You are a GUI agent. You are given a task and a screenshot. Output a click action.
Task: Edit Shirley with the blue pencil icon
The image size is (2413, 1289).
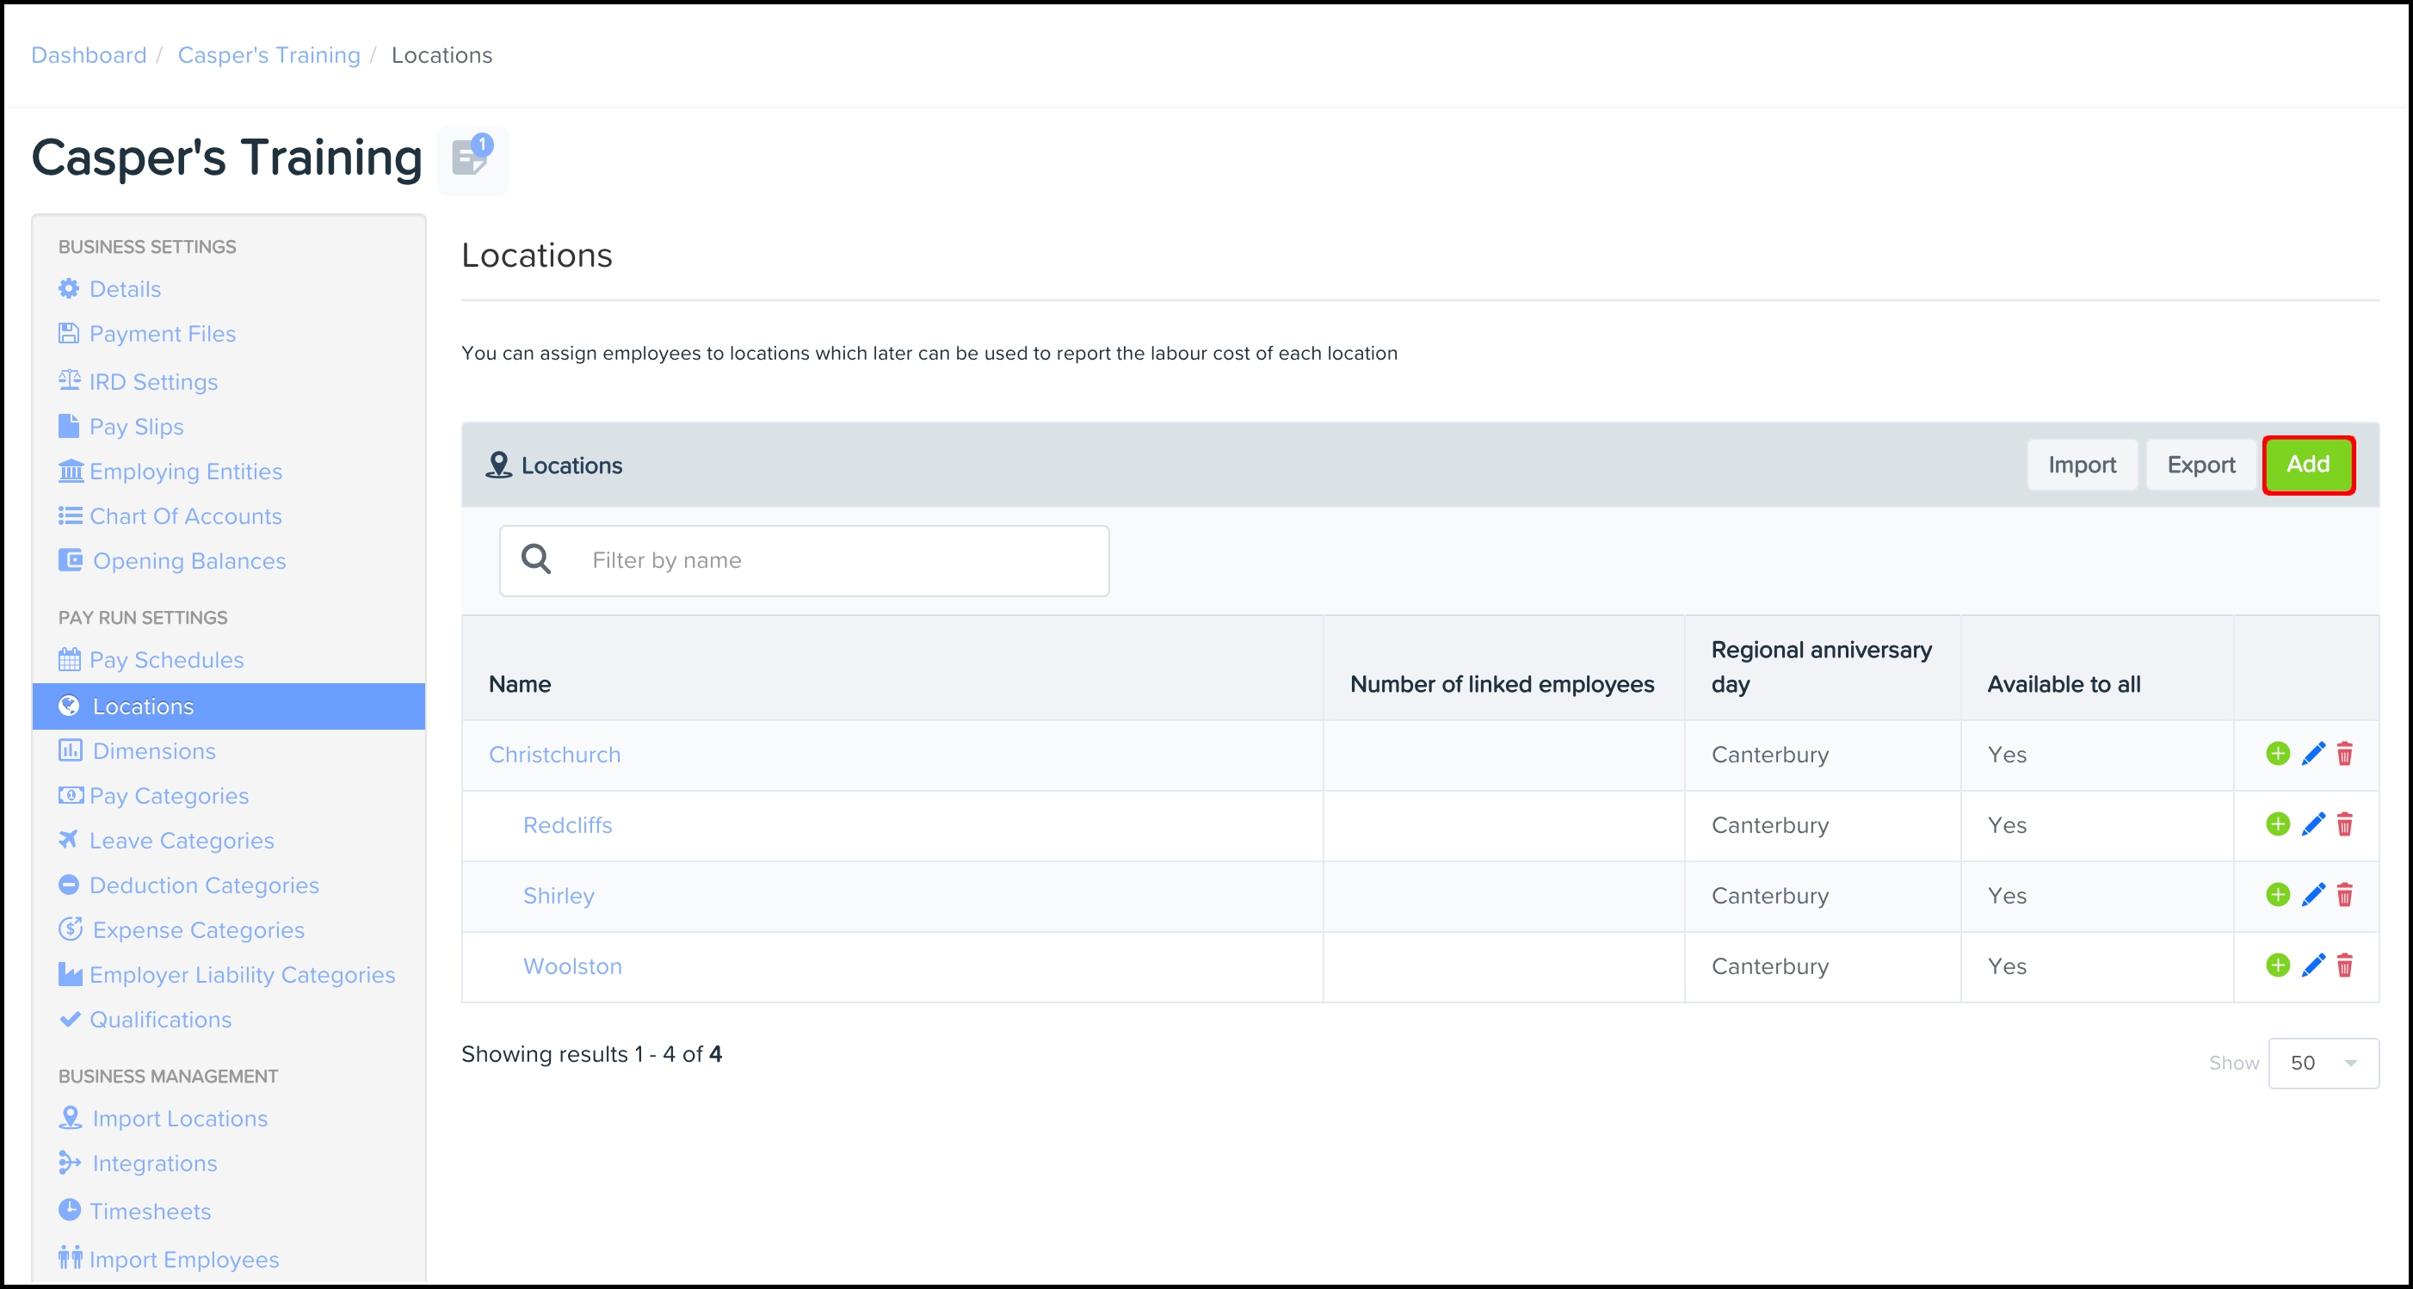[2313, 896]
